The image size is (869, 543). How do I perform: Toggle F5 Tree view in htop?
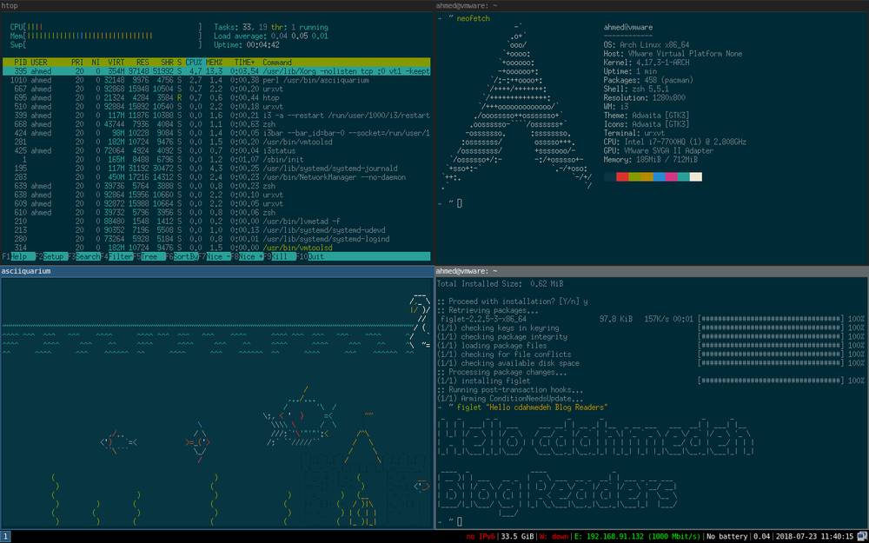tap(149, 256)
